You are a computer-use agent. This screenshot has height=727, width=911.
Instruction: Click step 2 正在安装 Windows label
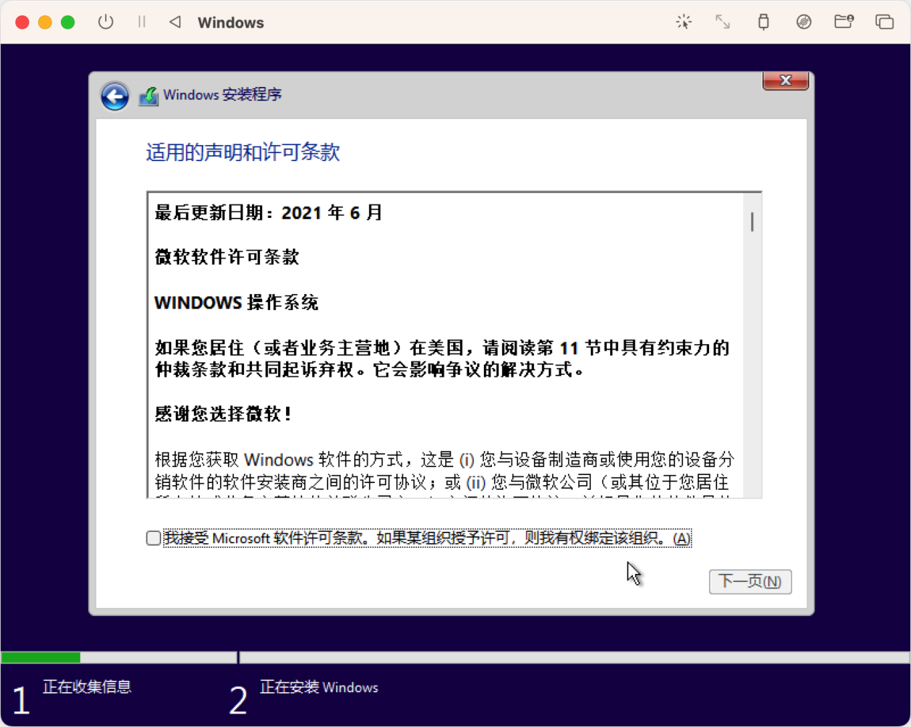tap(319, 687)
